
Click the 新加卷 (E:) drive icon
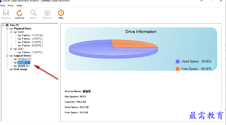tap(15, 66)
